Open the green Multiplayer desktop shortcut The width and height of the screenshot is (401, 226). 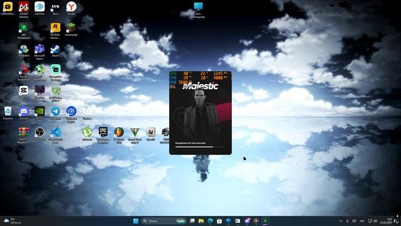pyautogui.click(x=24, y=31)
